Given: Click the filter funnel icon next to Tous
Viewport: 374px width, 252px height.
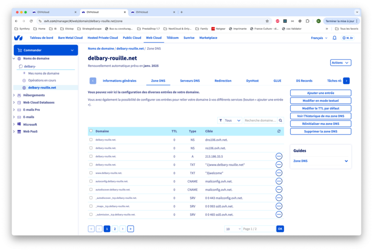Looking at the screenshot, I should click(221, 120).
